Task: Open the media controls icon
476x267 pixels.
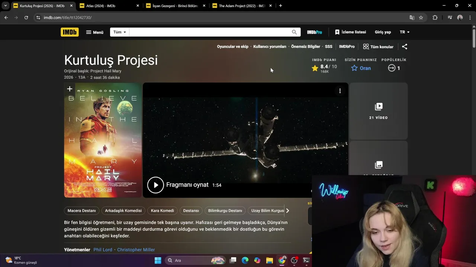Action: coord(450,17)
